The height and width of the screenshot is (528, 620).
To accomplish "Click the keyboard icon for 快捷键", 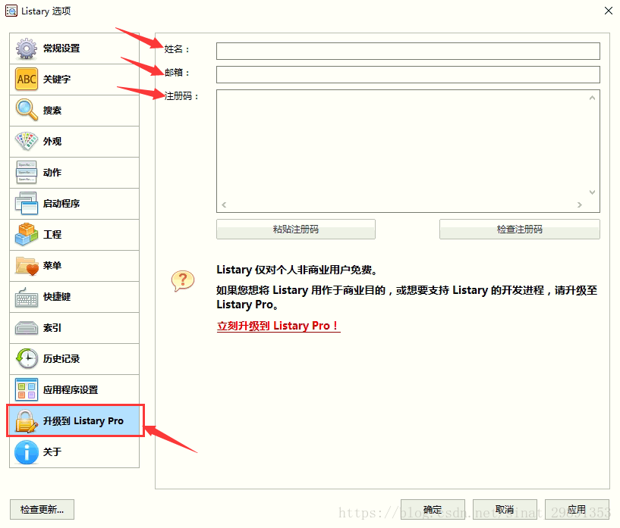I will [27, 297].
